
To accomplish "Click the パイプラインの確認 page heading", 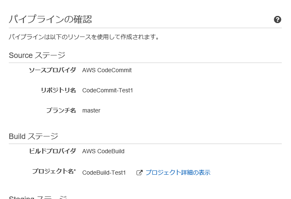I will click(50, 19).
